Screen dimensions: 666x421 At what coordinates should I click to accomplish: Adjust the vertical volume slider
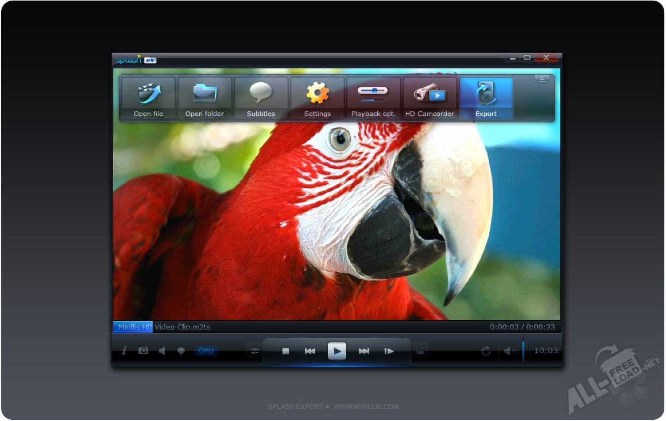523,351
